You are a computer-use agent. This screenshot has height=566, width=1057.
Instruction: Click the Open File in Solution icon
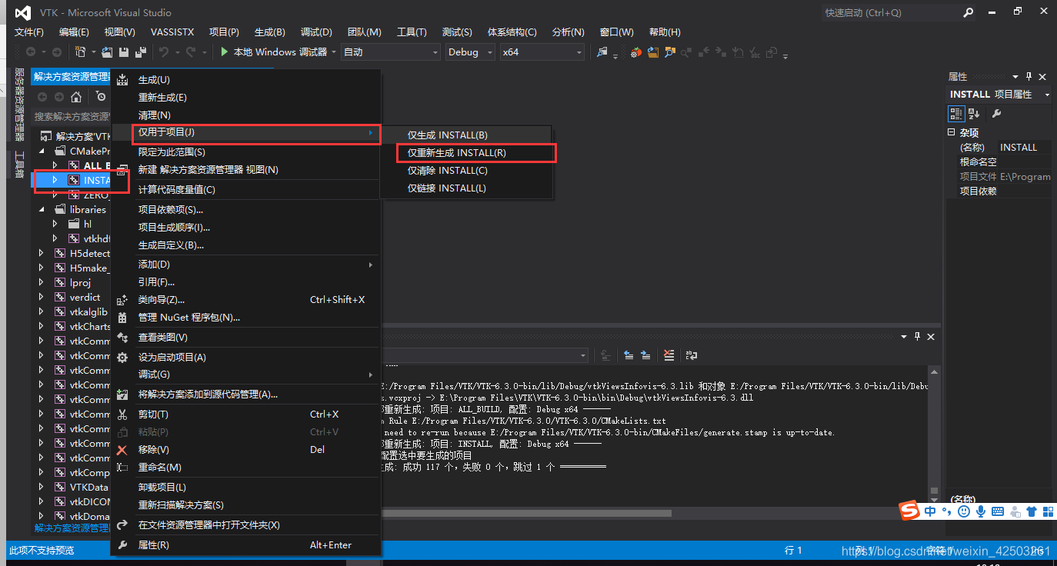(653, 52)
